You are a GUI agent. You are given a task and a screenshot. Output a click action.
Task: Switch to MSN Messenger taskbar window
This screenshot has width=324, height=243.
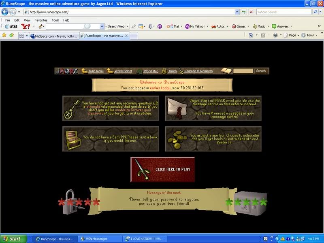coord(100,239)
